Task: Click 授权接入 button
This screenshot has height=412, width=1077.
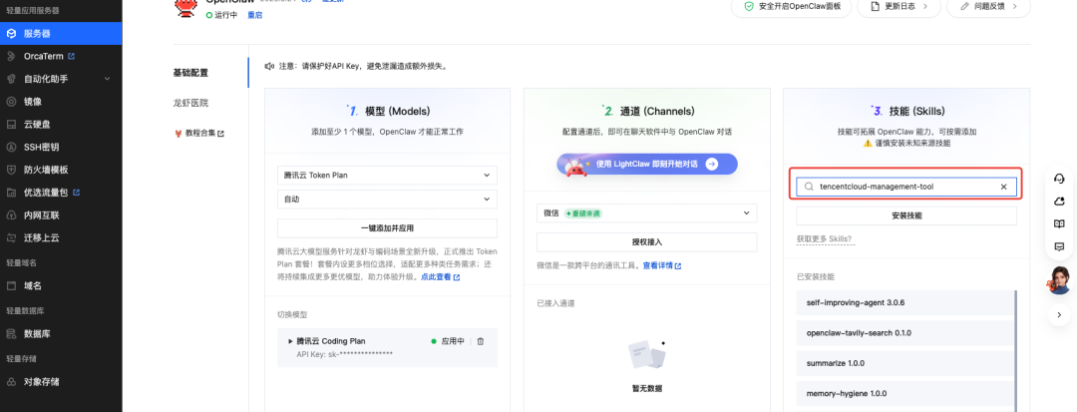Action: click(x=646, y=241)
